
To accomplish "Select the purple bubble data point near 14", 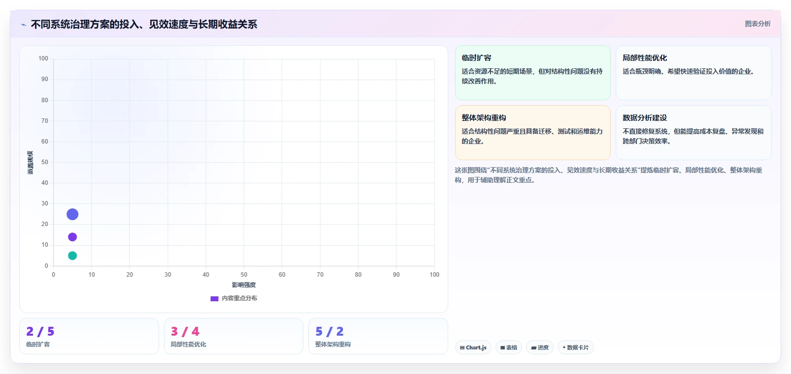I will point(72,237).
